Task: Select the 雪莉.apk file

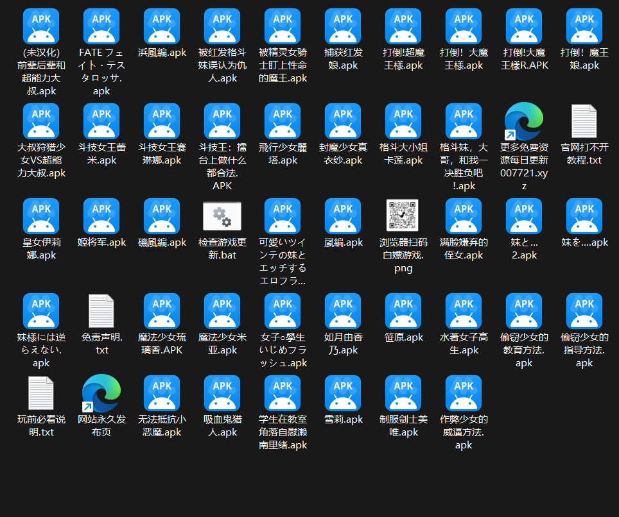Action: [x=342, y=394]
